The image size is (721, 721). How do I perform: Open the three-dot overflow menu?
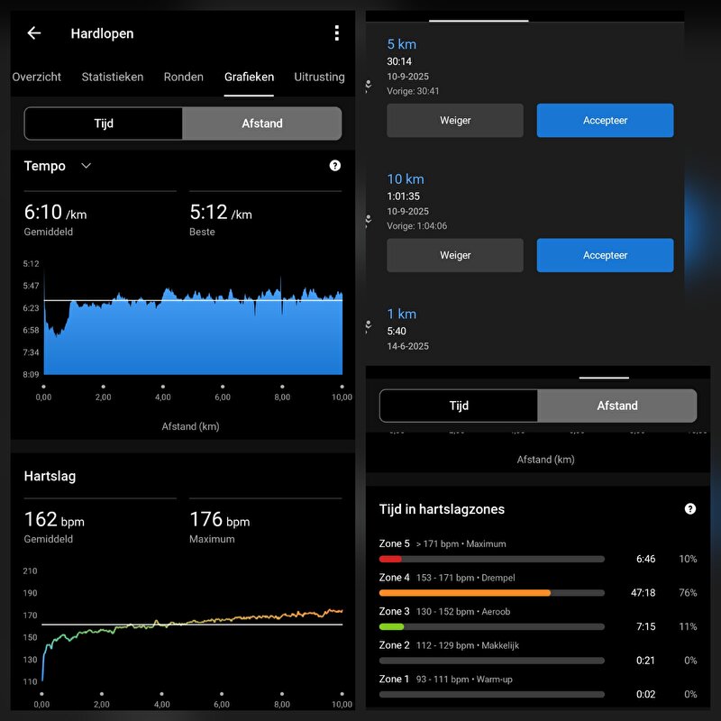(336, 33)
